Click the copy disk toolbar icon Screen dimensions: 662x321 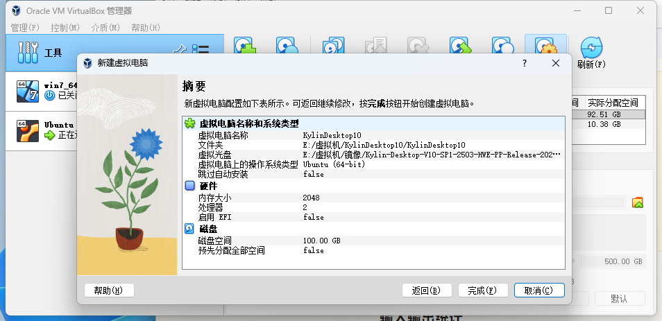click(x=334, y=46)
